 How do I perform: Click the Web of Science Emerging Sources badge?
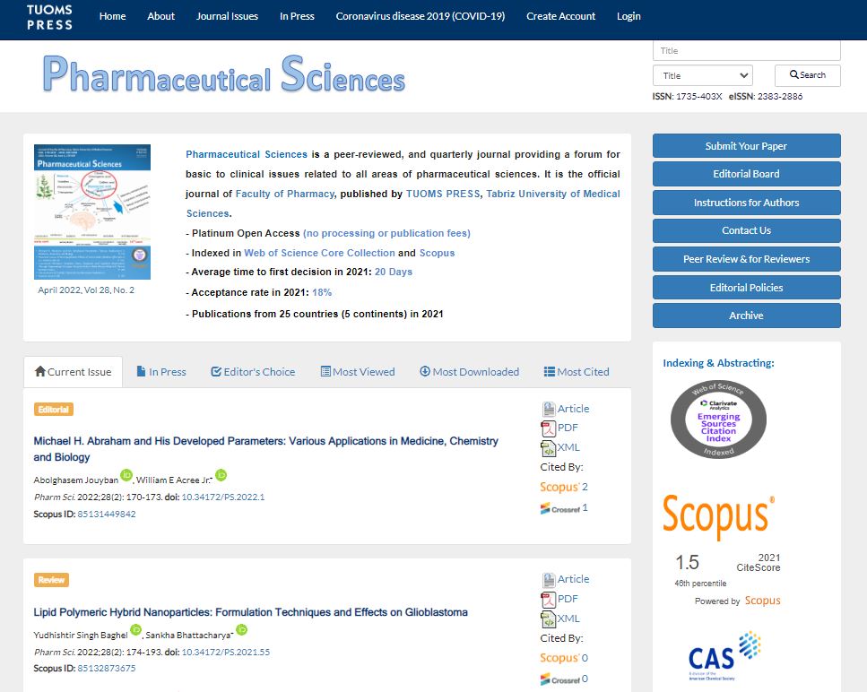(x=718, y=419)
